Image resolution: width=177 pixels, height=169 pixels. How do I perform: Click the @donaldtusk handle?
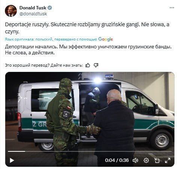point(33,14)
